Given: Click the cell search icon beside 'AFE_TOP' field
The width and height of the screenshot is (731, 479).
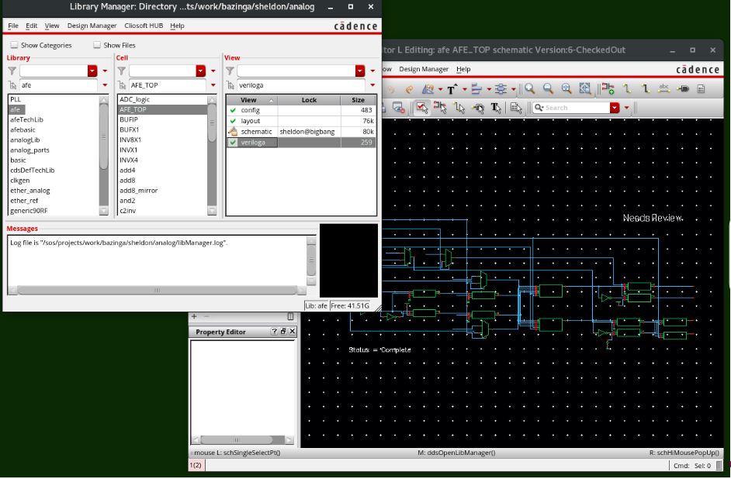Looking at the screenshot, I should point(122,85).
